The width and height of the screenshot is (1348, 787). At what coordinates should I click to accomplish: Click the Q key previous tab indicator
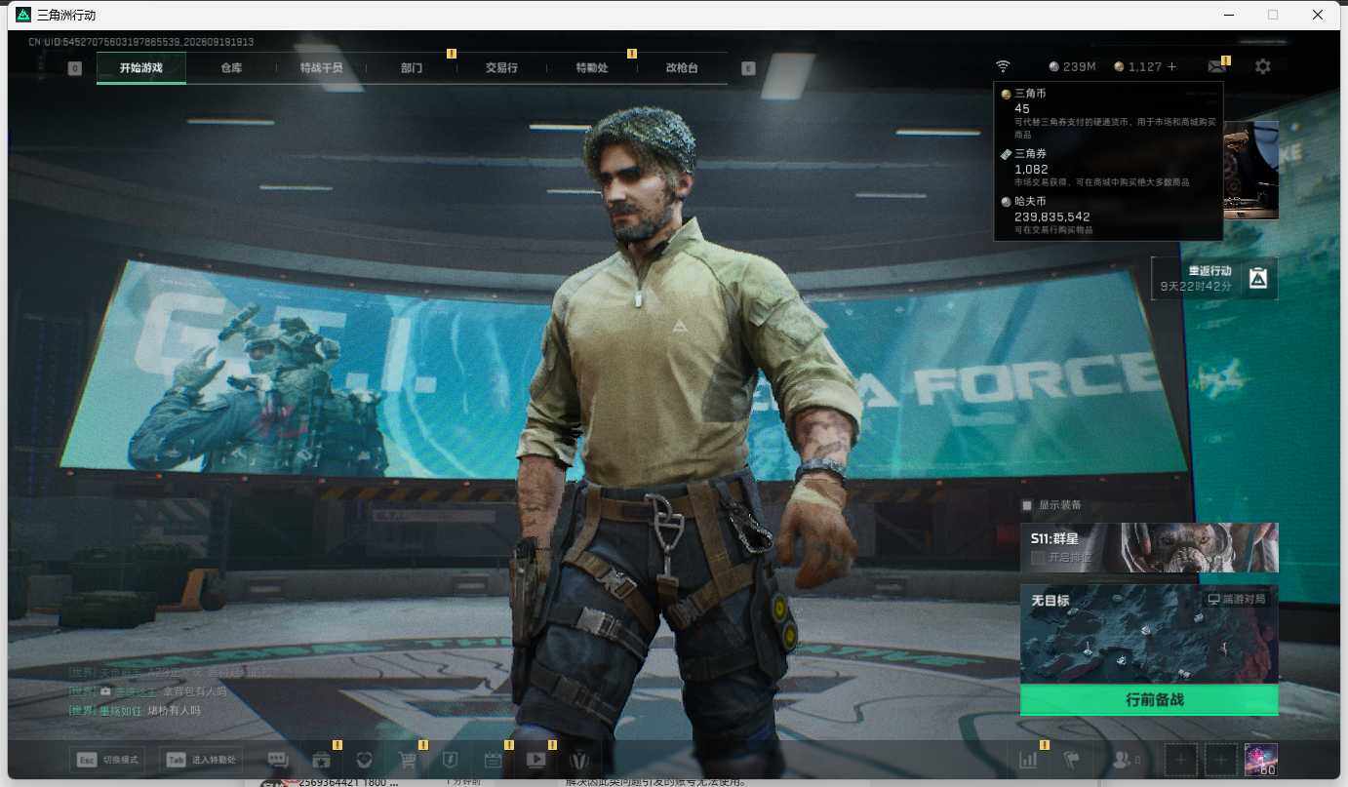75,68
